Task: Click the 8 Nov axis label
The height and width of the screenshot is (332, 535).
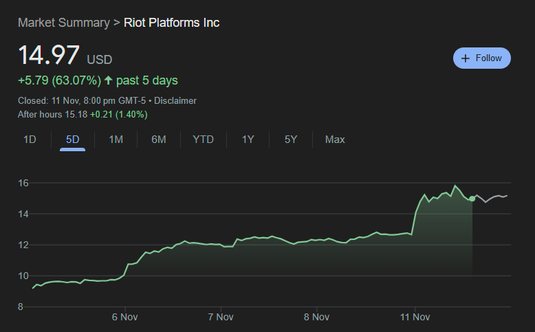Action: click(x=316, y=317)
